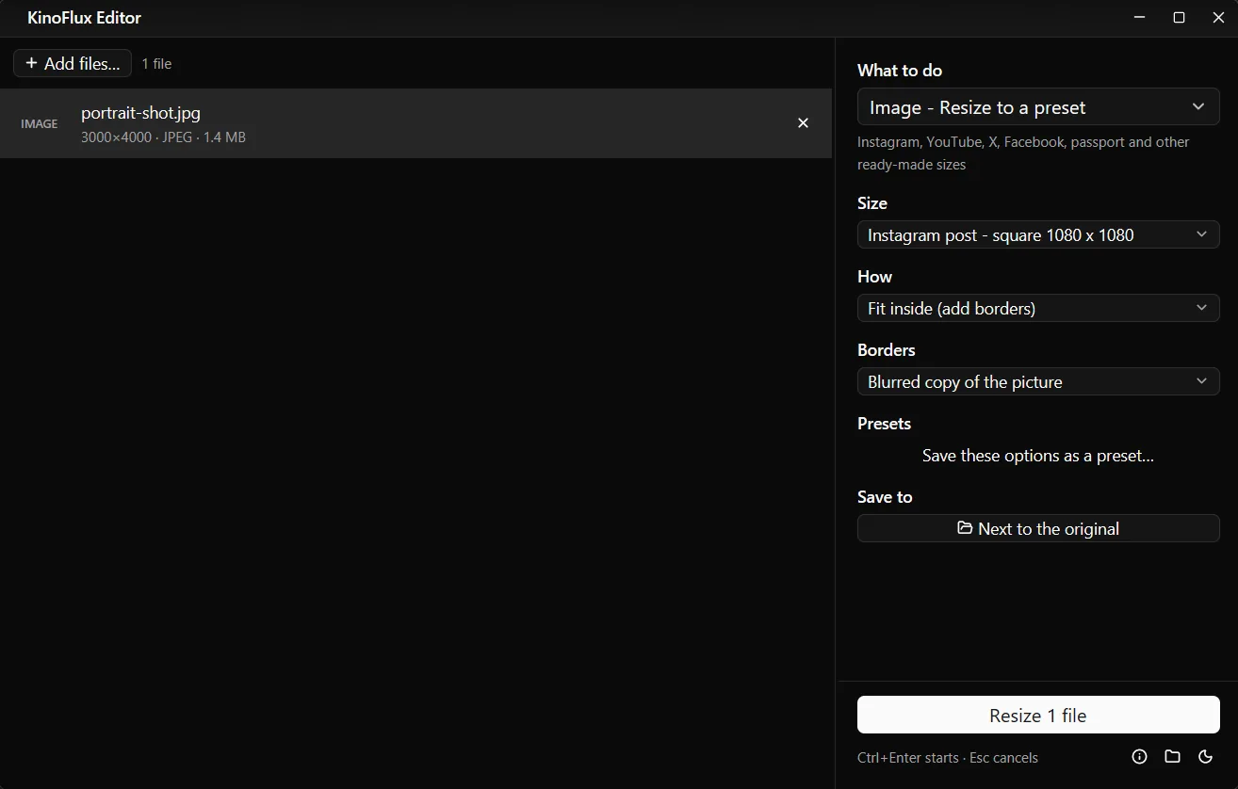This screenshot has width=1238, height=789.
Task: Click the folder icon in the footer
Action: coord(1172,757)
